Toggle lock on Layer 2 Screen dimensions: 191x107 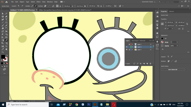(129, 44)
